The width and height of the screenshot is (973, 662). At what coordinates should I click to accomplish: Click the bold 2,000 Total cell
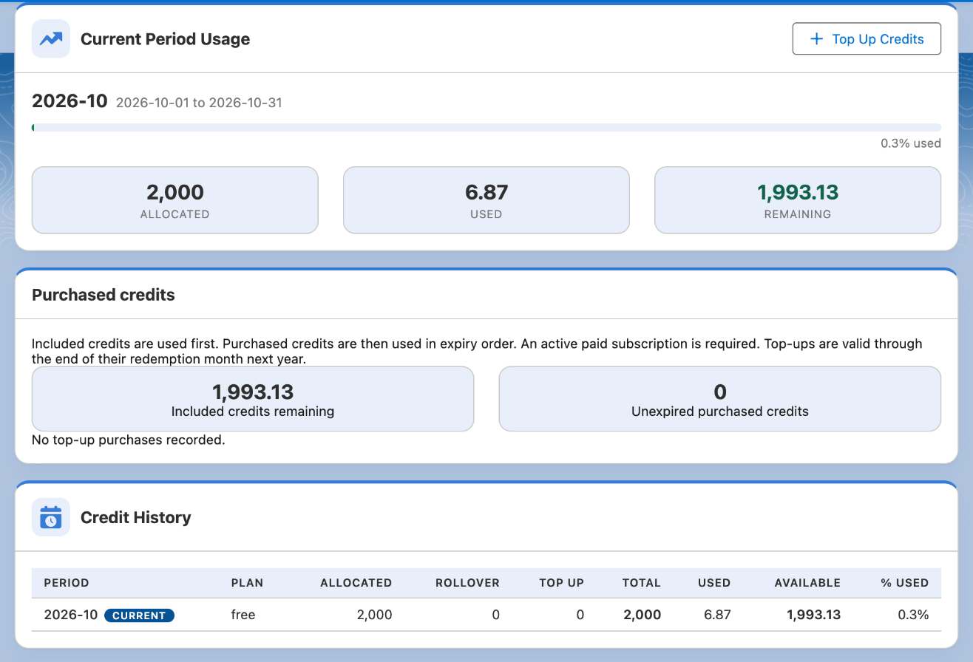click(x=642, y=615)
